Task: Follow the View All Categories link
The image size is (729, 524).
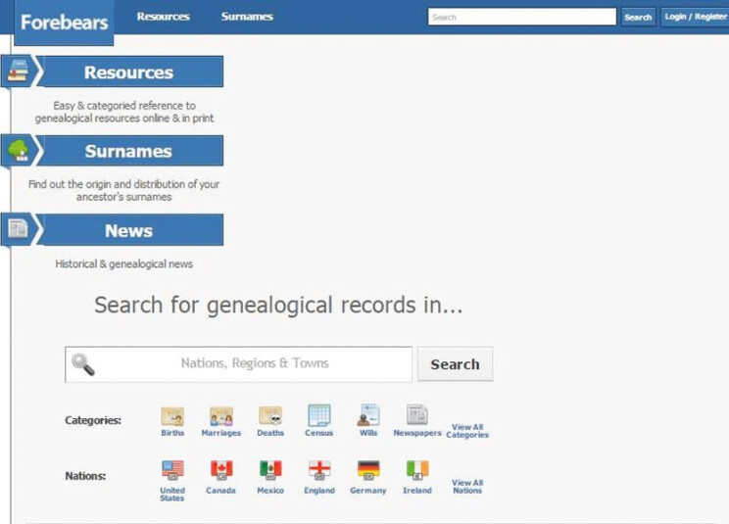Action: 467,431
